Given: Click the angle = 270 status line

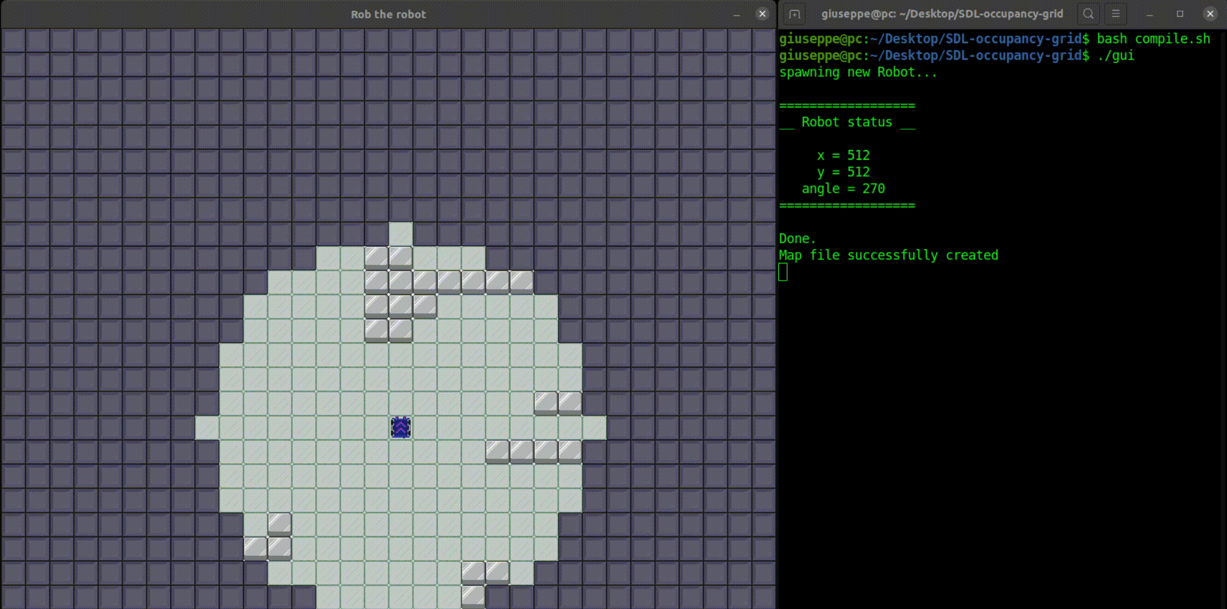Looking at the screenshot, I should click(843, 188).
